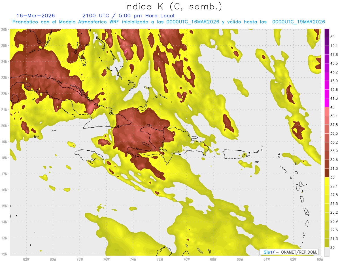Image resolution: width=340 pixels, height=263 pixels.
Task: Click the '27.8' color scale label
Action: (334, 195)
